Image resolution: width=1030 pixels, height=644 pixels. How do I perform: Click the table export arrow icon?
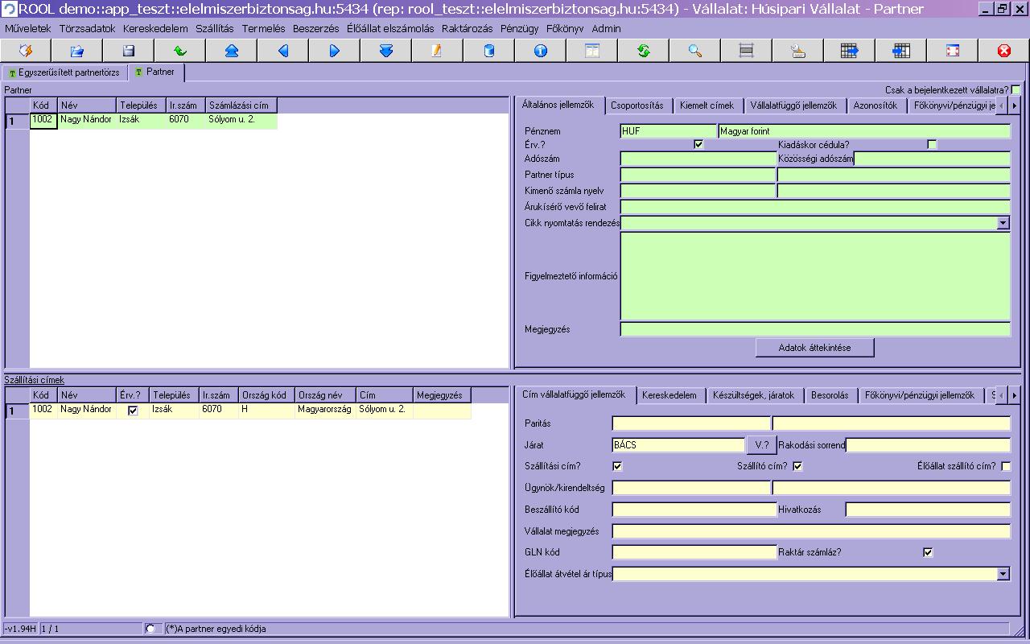(849, 51)
